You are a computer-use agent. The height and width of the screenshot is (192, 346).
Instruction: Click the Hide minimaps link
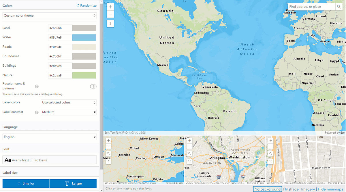click(x=330, y=189)
